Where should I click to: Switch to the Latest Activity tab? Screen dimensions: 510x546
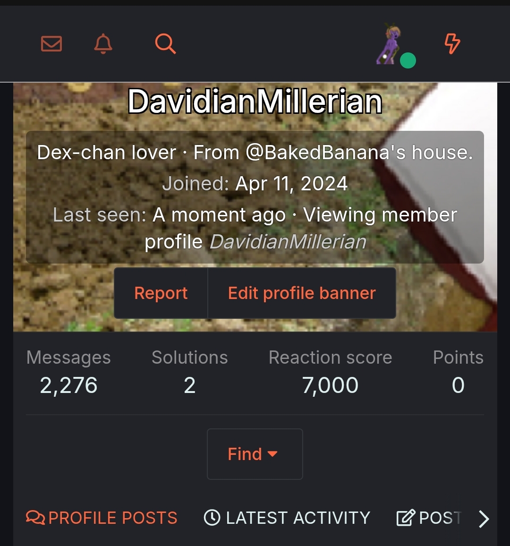[x=287, y=518]
